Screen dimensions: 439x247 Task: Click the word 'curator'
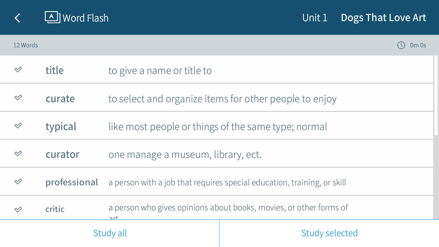(x=62, y=154)
